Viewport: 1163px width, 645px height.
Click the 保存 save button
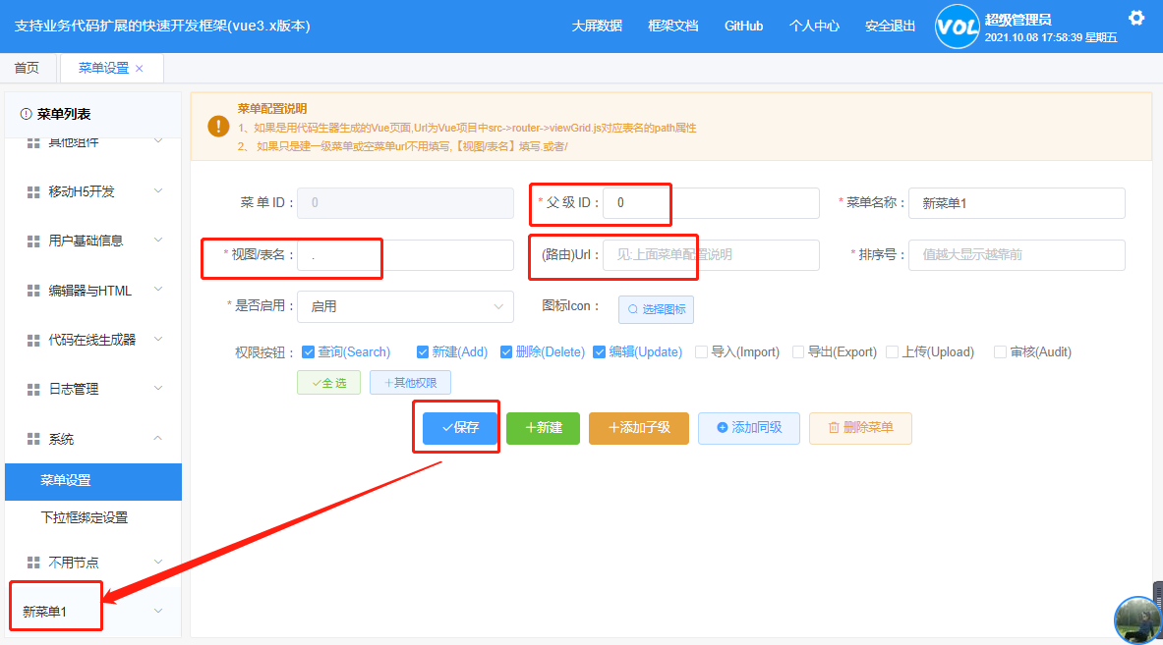pyautogui.click(x=460, y=428)
